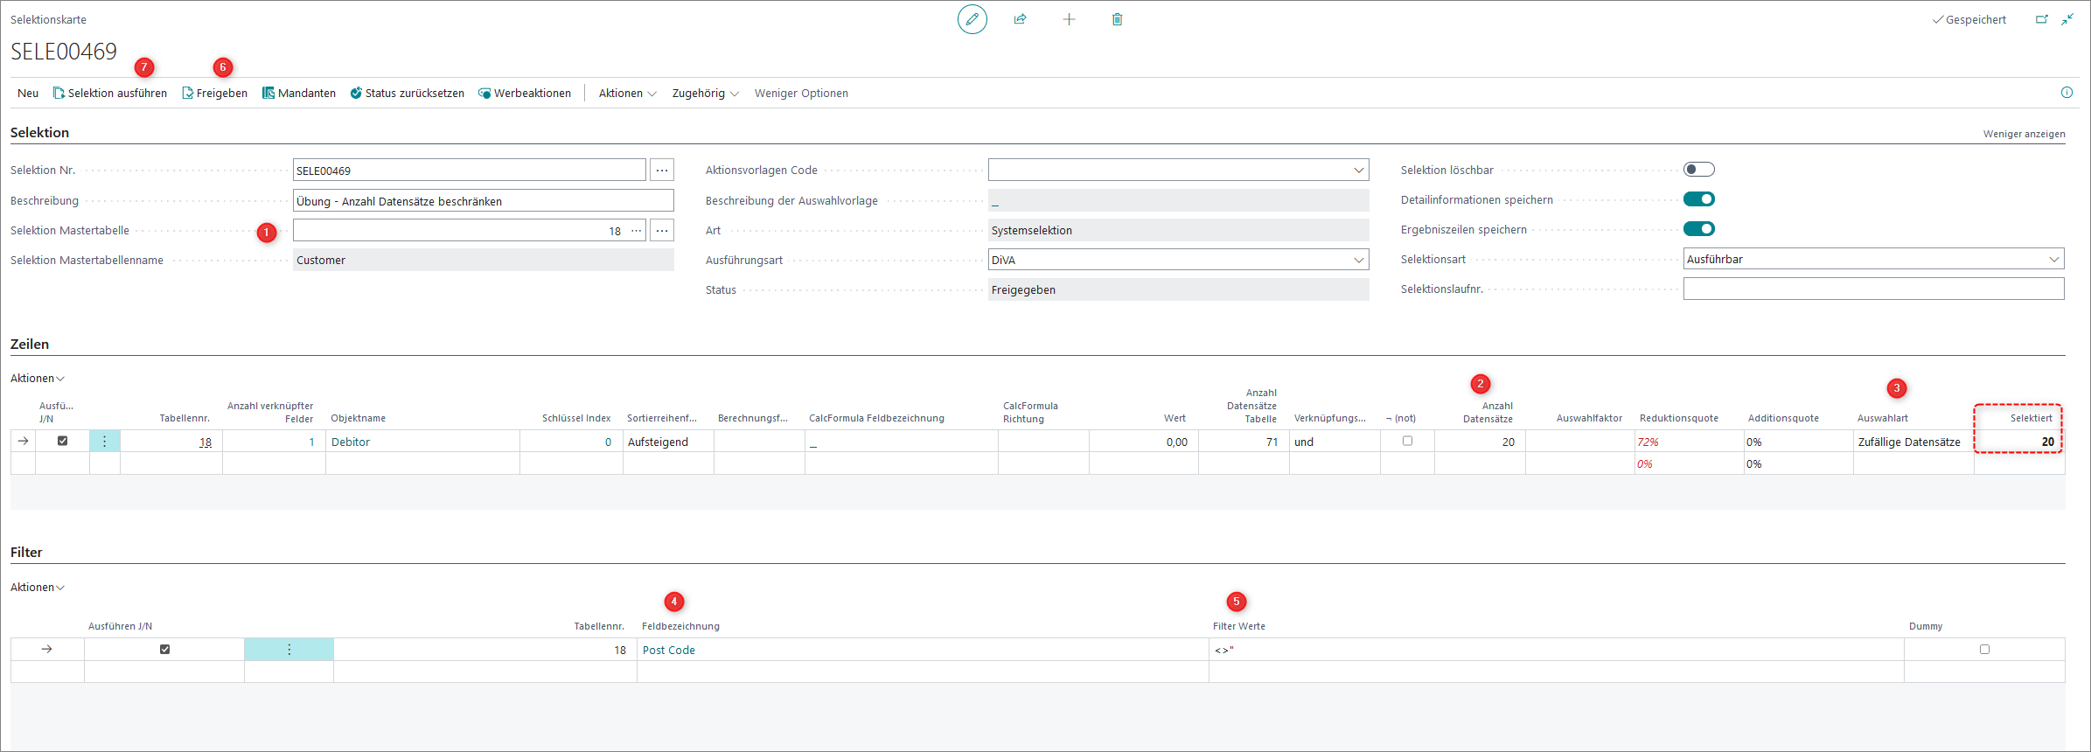Select the Debitor row arrow indicator
The width and height of the screenshot is (2091, 752).
click(24, 442)
